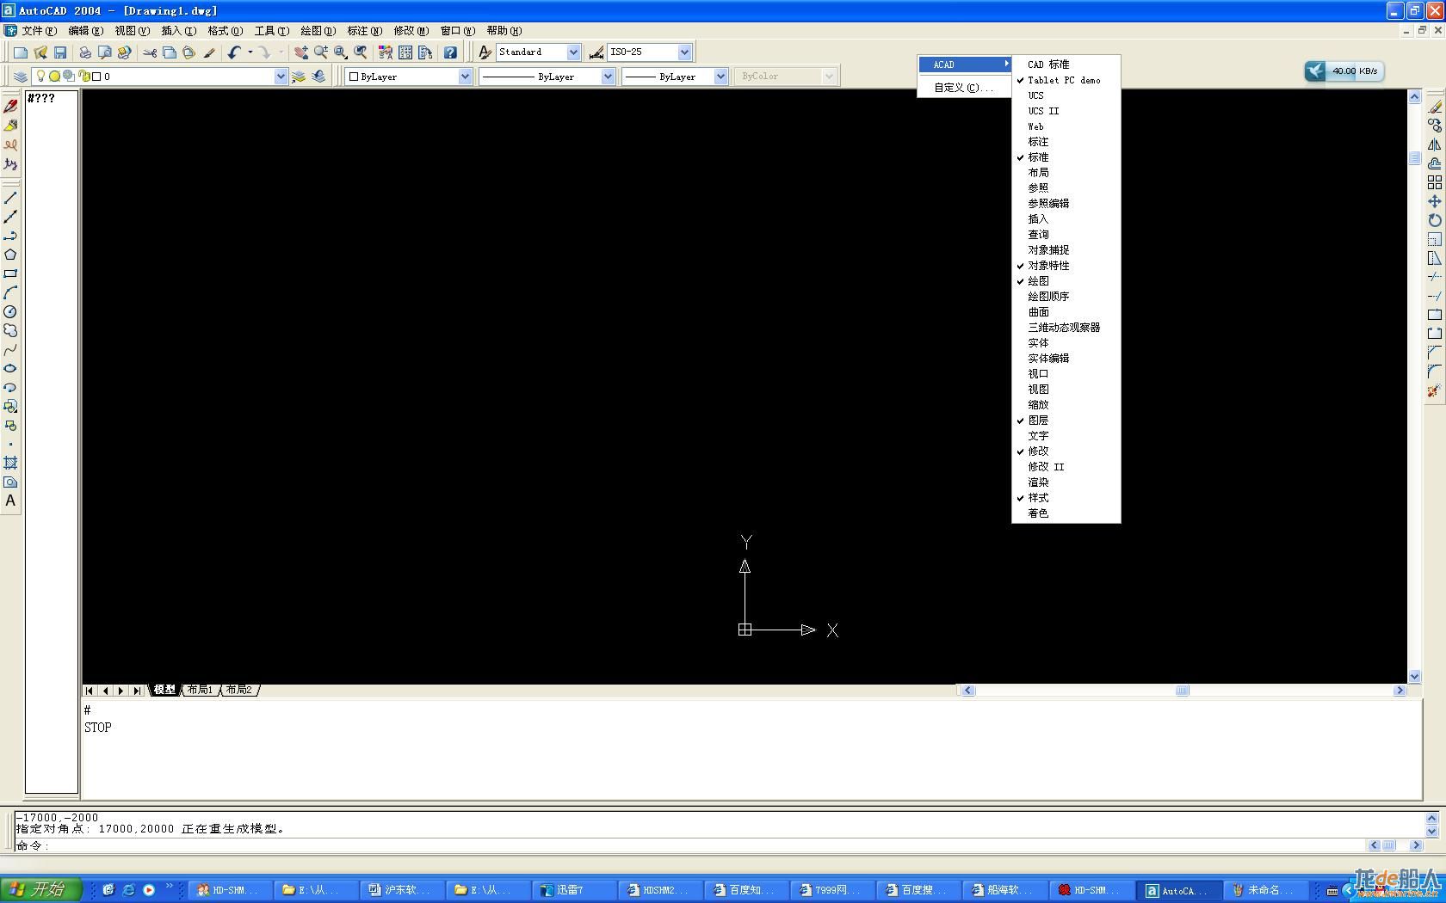The image size is (1446, 903).
Task: Jump to first layout tab arrow
Action: [x=90, y=691]
